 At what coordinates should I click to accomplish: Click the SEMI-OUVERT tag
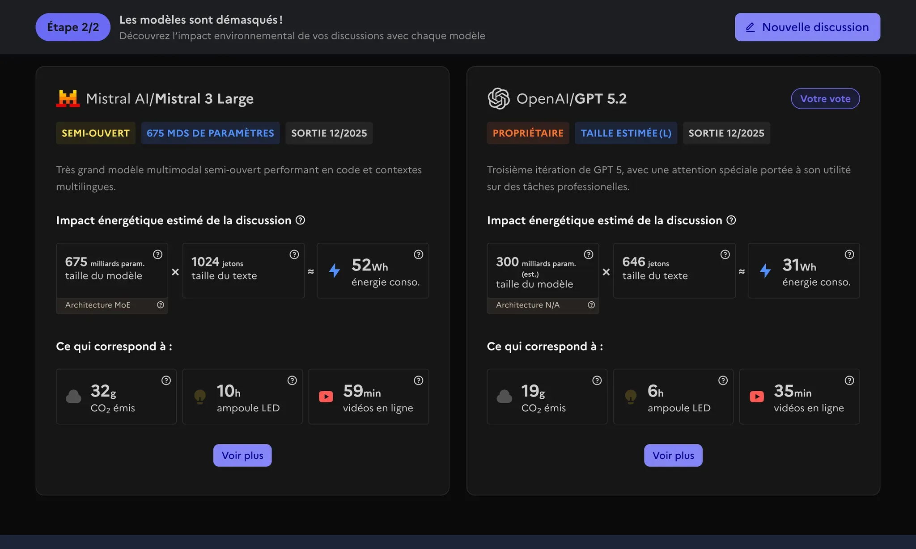pyautogui.click(x=96, y=133)
